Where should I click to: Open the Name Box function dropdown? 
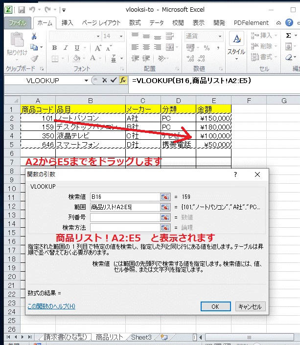(87, 80)
